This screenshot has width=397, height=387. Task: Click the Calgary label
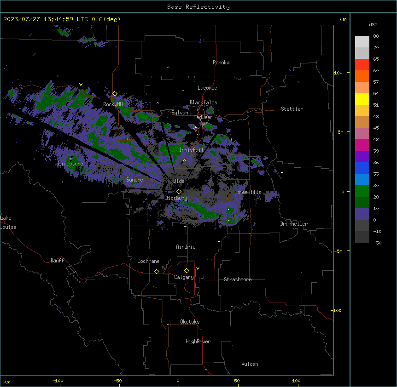184,277
